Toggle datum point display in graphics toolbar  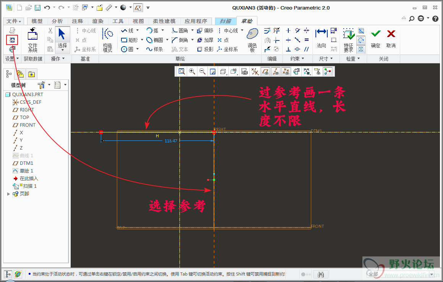click(x=286, y=71)
